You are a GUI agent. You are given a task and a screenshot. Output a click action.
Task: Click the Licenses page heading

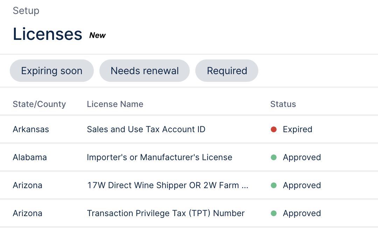click(48, 34)
